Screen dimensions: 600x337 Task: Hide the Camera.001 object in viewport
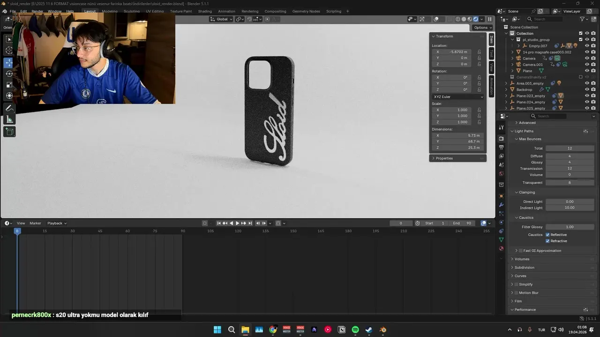click(587, 65)
